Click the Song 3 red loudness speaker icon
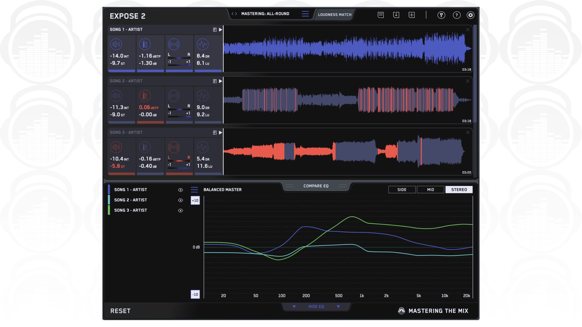 point(116,147)
